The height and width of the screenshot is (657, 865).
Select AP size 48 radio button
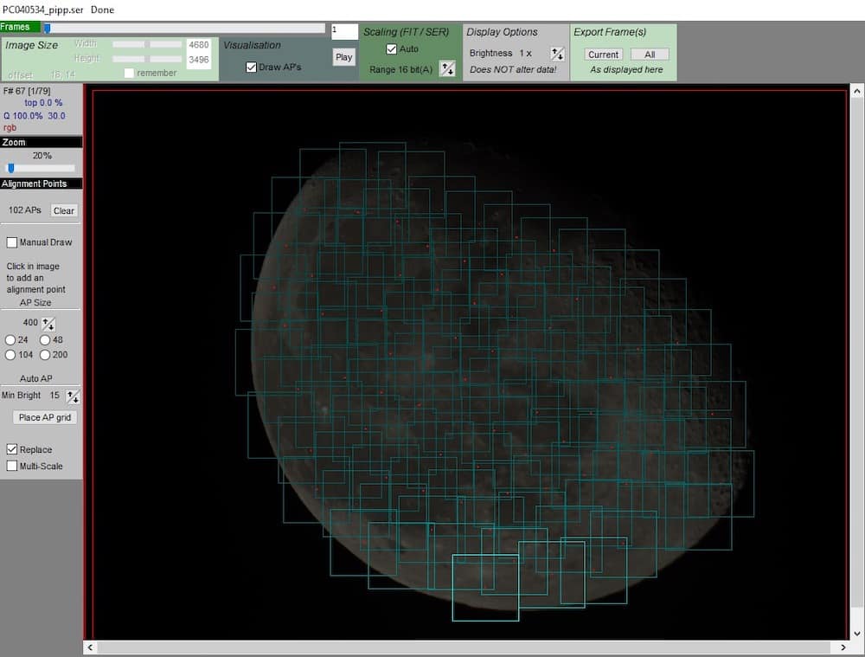click(x=45, y=340)
